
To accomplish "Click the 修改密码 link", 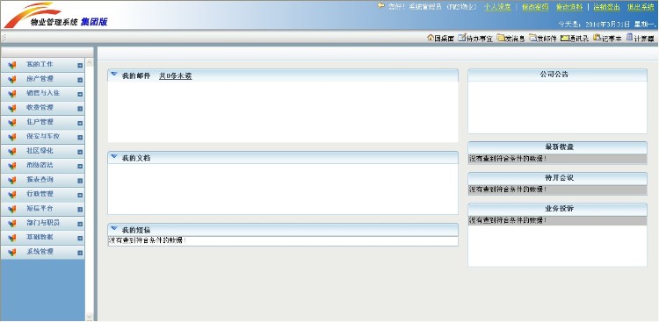I will click(535, 7).
